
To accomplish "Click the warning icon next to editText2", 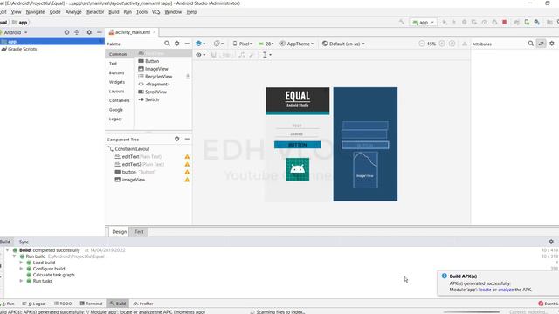I will click(187, 165).
